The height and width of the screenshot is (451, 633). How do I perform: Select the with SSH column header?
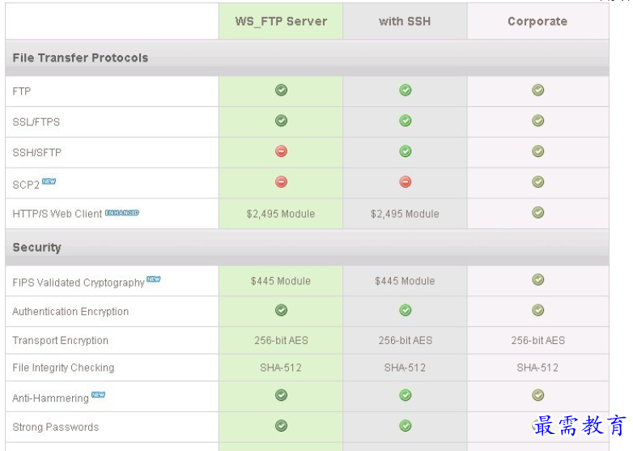[x=405, y=21]
